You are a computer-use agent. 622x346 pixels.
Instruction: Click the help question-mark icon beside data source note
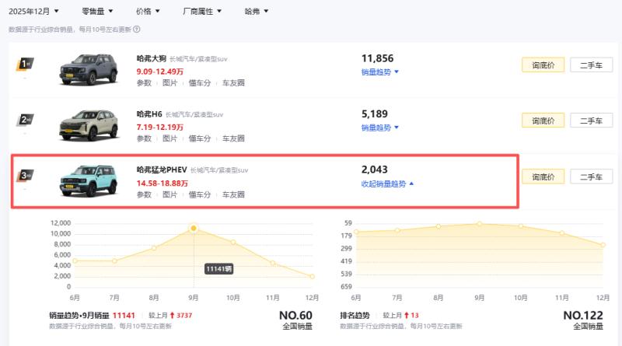point(137,29)
